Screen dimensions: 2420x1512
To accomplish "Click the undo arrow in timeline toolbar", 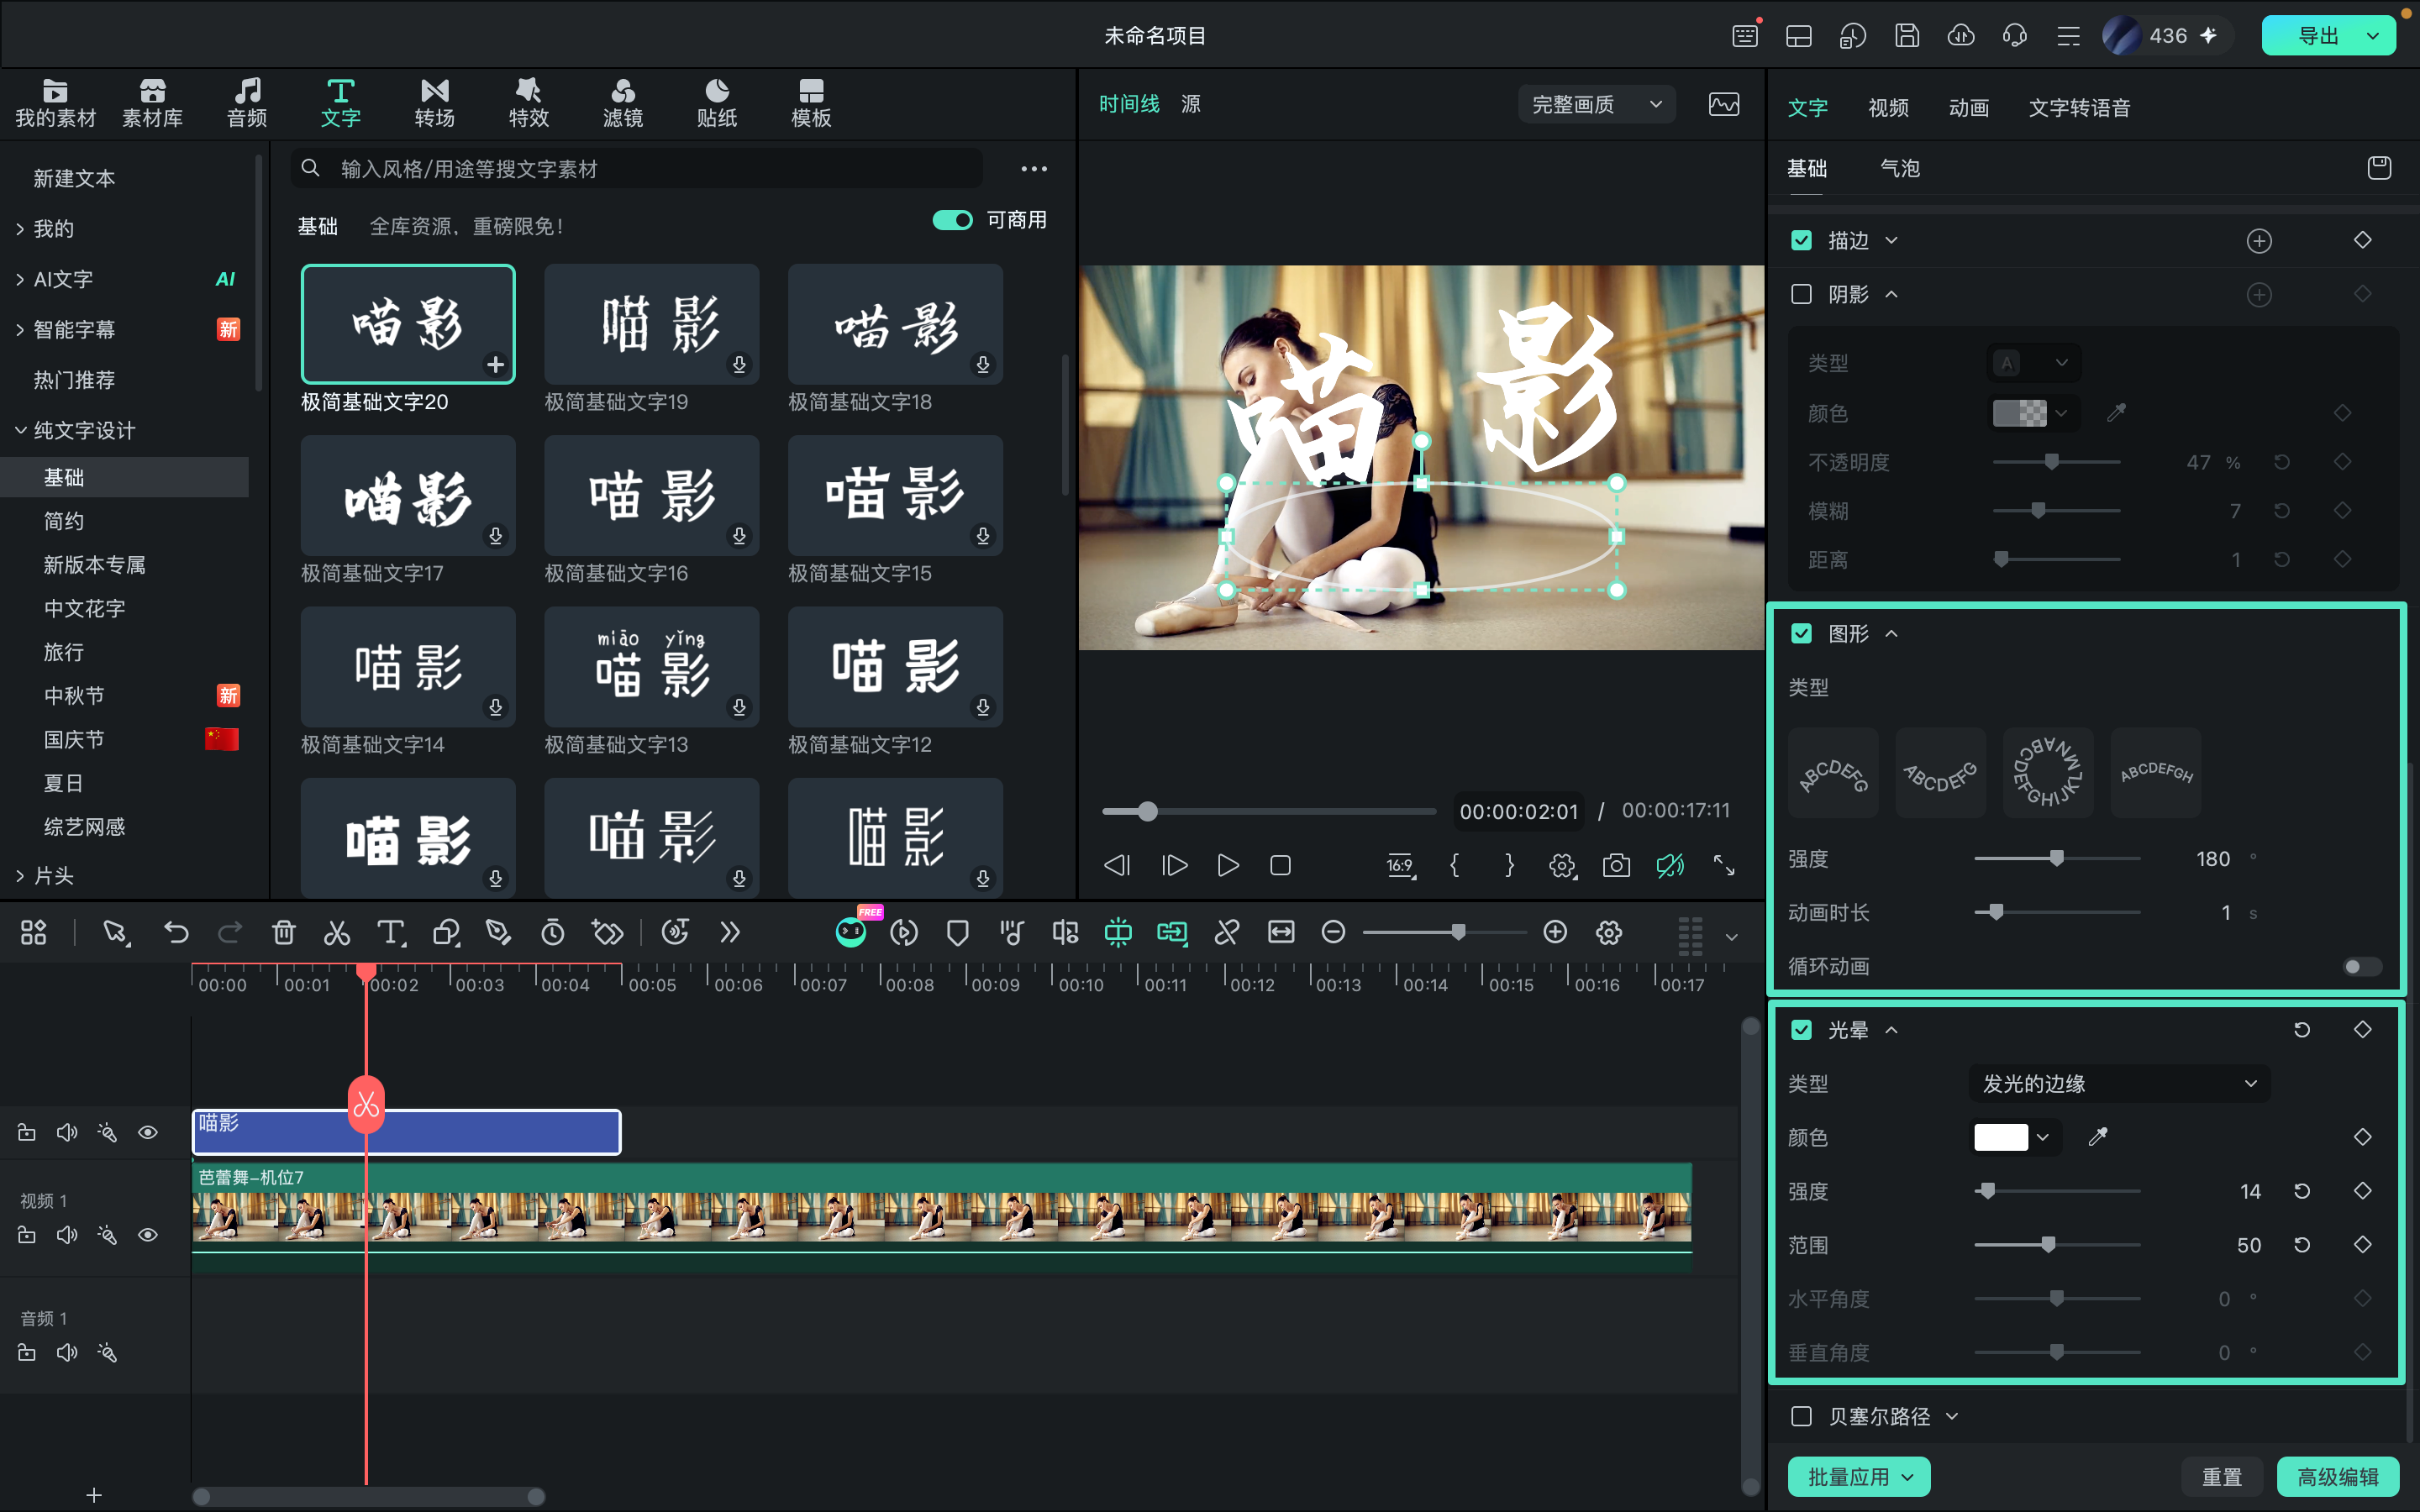I will tap(176, 933).
